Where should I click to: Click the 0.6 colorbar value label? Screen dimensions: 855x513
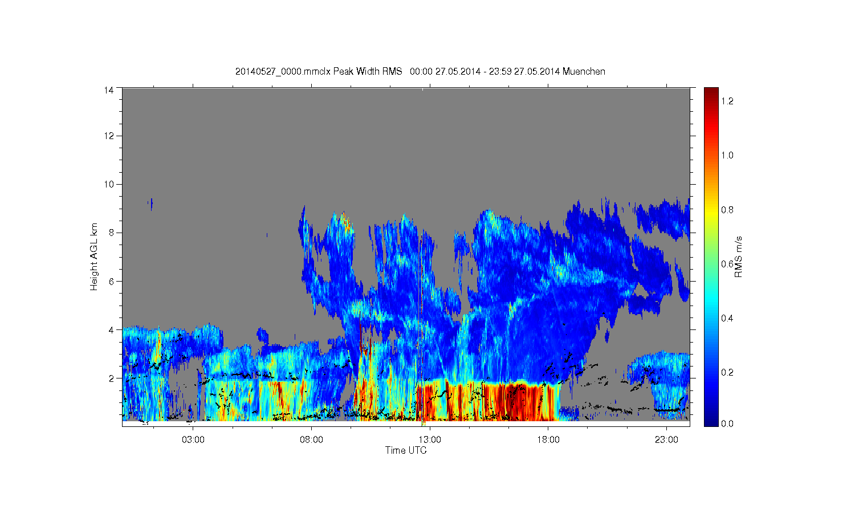[x=727, y=263]
